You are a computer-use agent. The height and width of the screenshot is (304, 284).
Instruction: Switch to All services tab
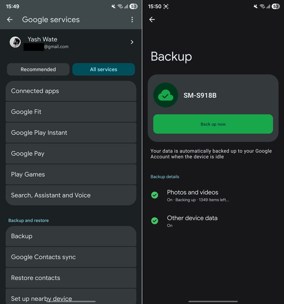pos(103,70)
